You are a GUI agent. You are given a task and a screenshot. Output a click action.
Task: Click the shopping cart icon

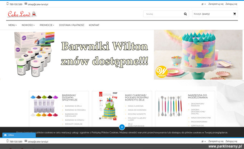[235, 14]
